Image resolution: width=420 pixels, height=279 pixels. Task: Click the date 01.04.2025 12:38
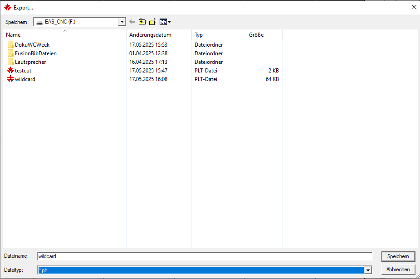[x=148, y=53]
